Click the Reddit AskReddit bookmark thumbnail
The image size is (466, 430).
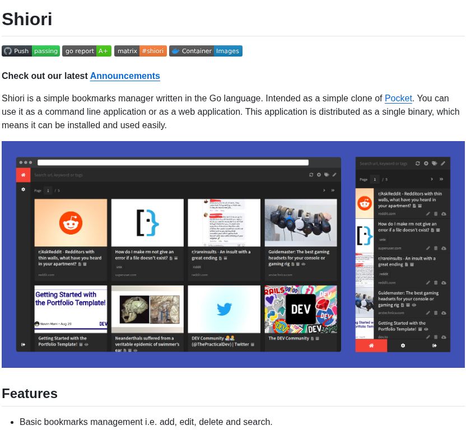71,223
